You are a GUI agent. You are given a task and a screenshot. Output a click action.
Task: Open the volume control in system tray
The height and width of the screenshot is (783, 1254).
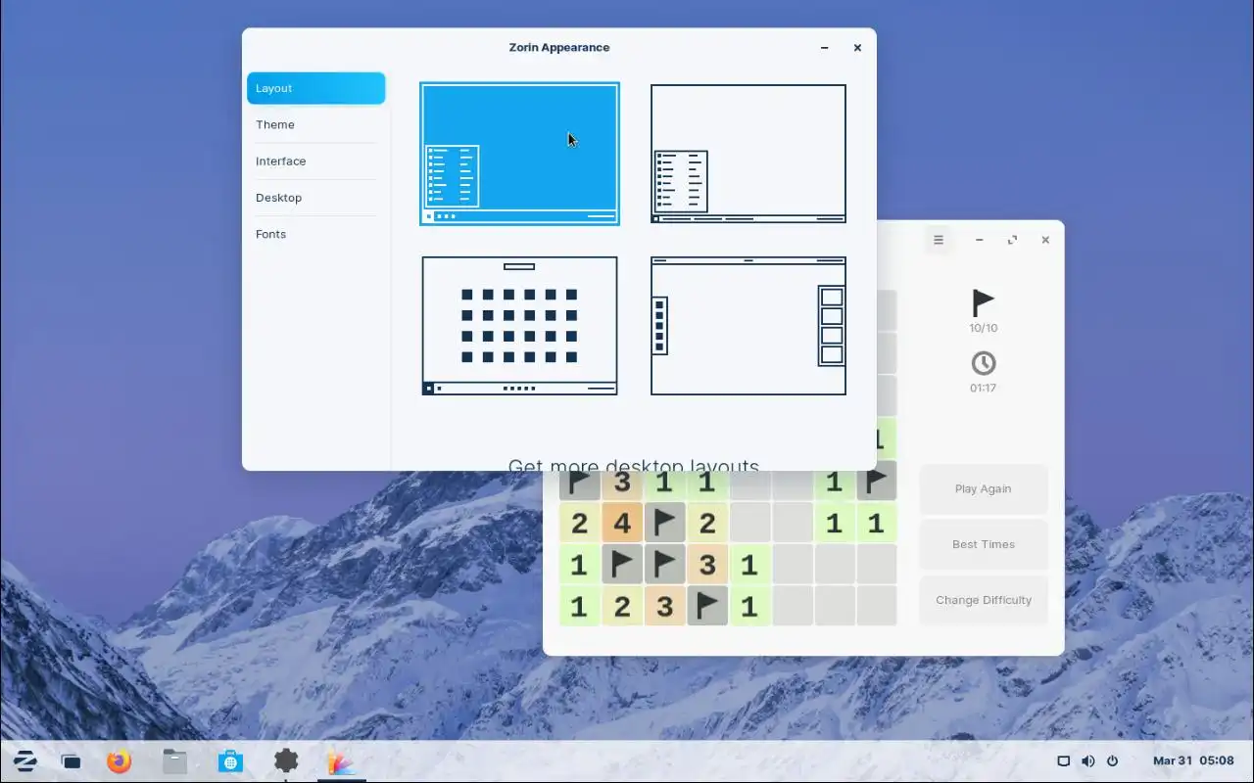pos(1087,760)
